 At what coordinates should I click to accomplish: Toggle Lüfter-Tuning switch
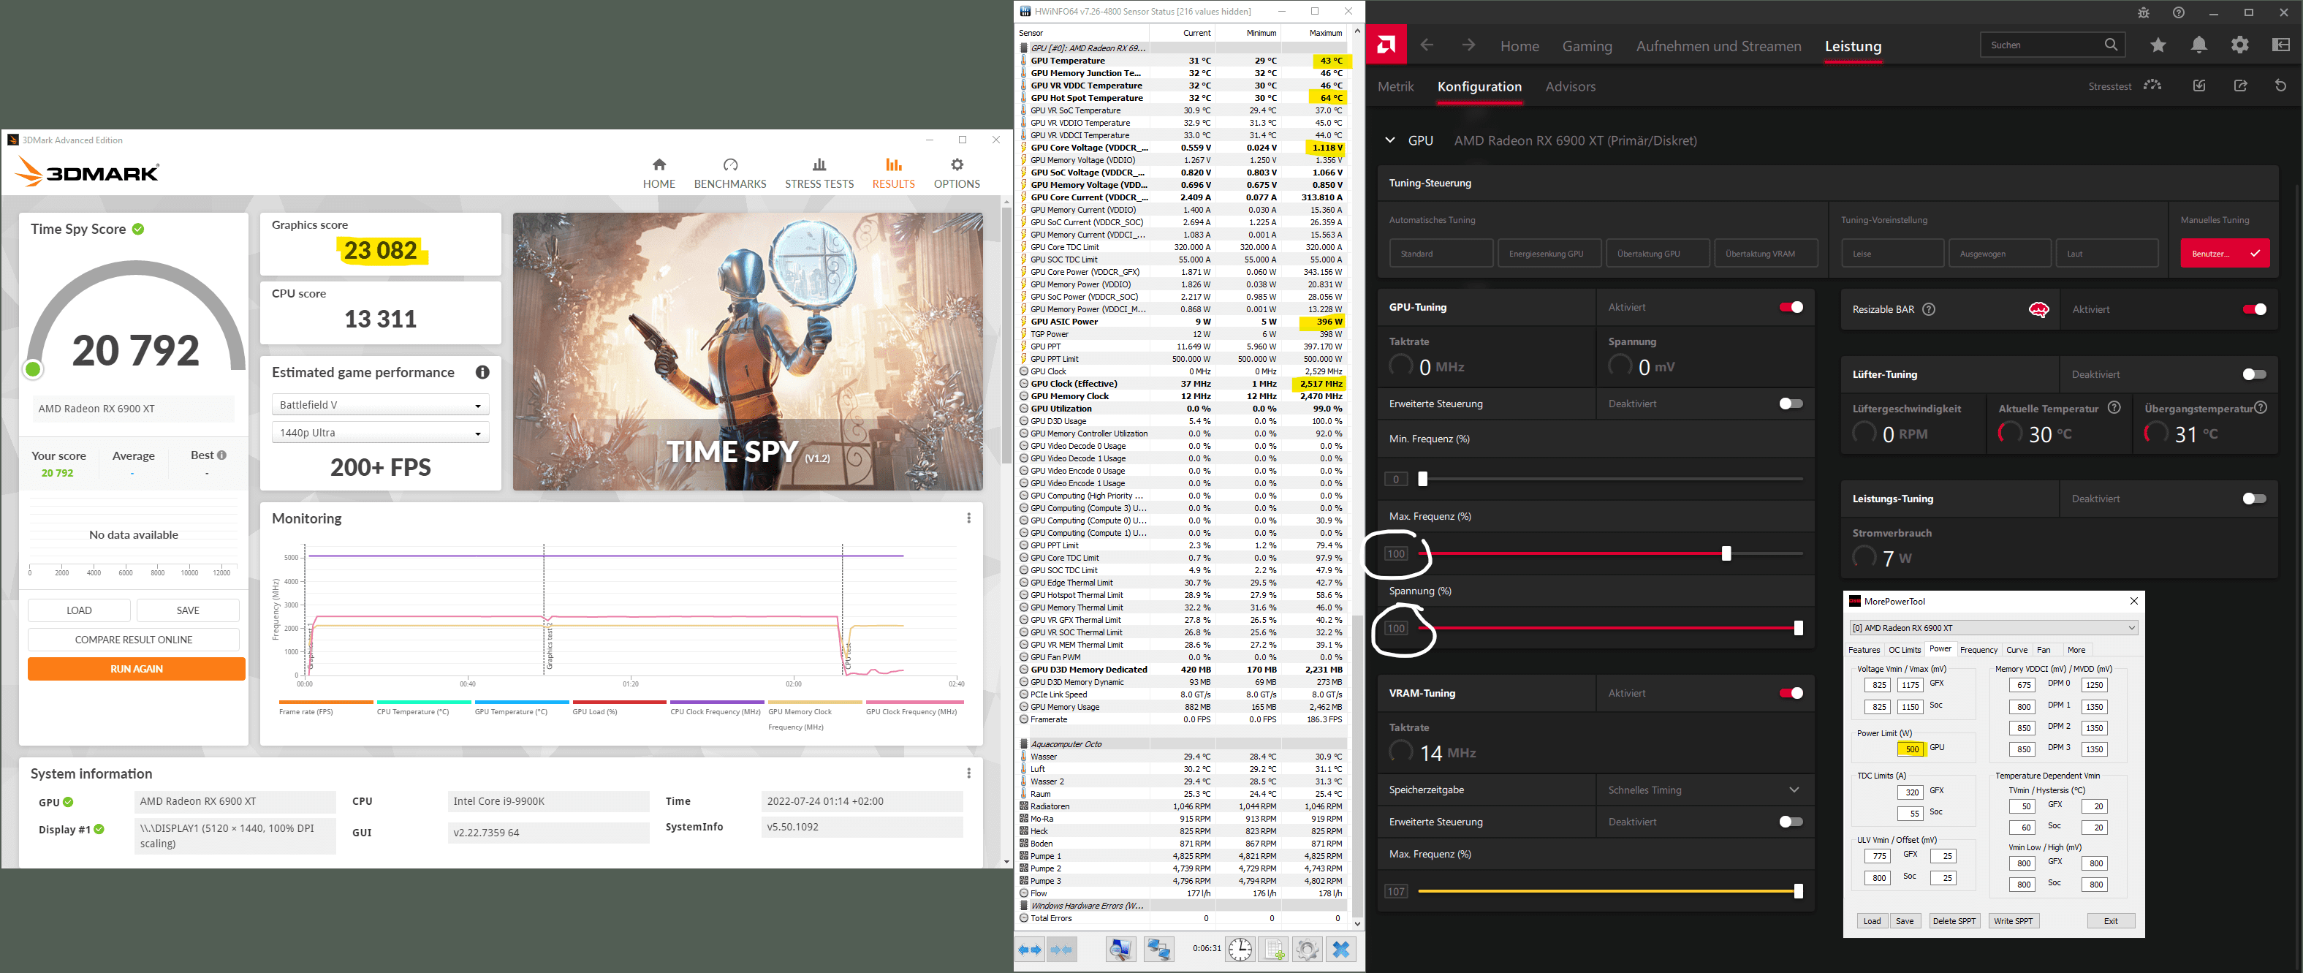pos(2254,375)
